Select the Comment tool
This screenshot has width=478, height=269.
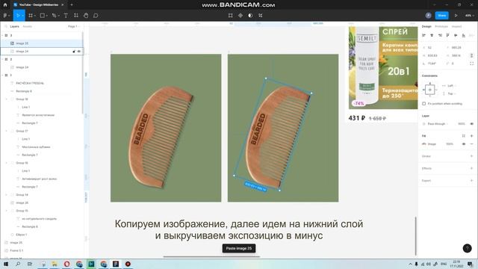96,15
